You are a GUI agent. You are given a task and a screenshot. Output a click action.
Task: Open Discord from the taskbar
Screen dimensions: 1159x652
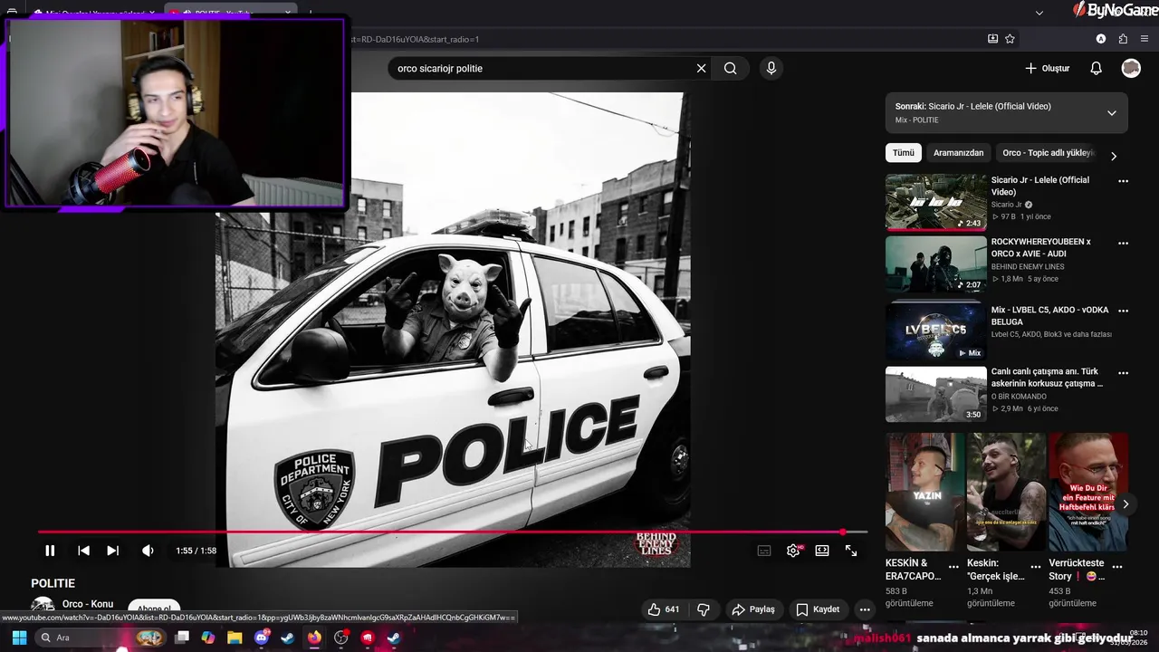click(x=262, y=638)
